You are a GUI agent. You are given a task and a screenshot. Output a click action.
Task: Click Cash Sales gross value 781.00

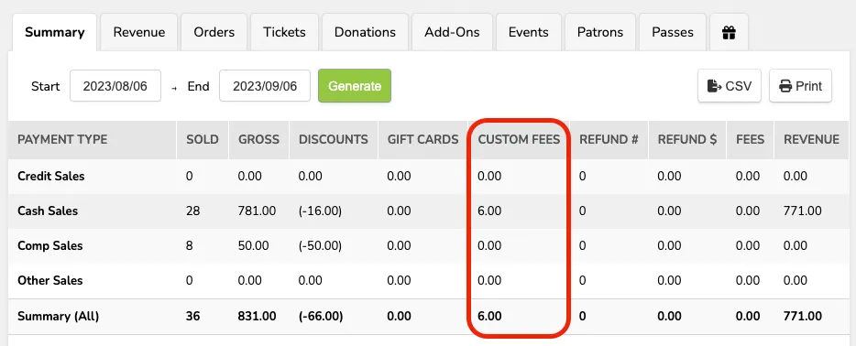258,211
